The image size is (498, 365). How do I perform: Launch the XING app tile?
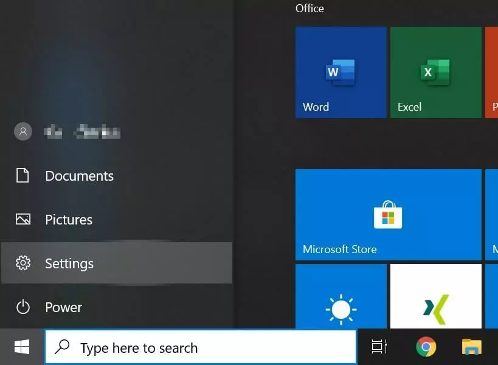point(435,296)
